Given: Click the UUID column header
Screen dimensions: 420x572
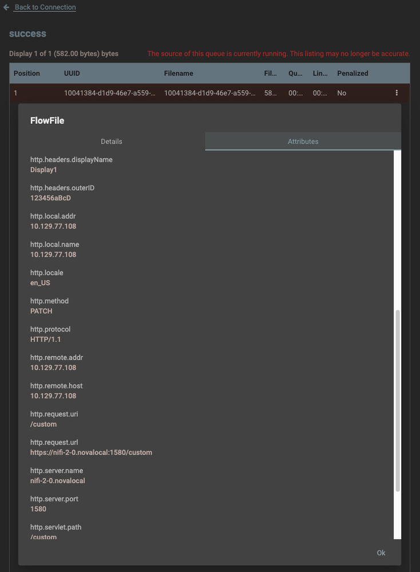Looking at the screenshot, I should 72,73.
